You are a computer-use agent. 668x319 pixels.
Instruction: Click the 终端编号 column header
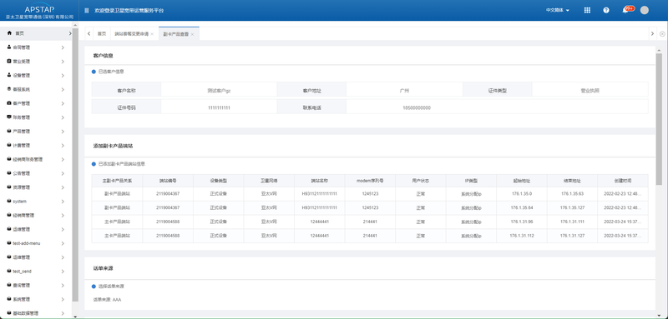pyautogui.click(x=168, y=181)
